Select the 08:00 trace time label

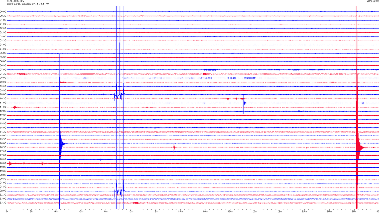(3, 78)
